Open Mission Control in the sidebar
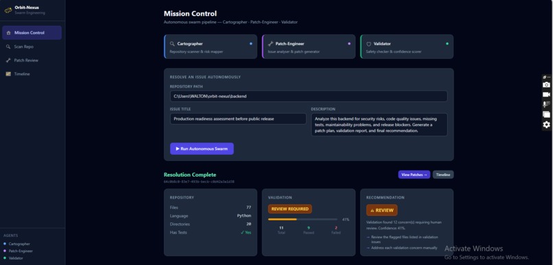 point(32,33)
